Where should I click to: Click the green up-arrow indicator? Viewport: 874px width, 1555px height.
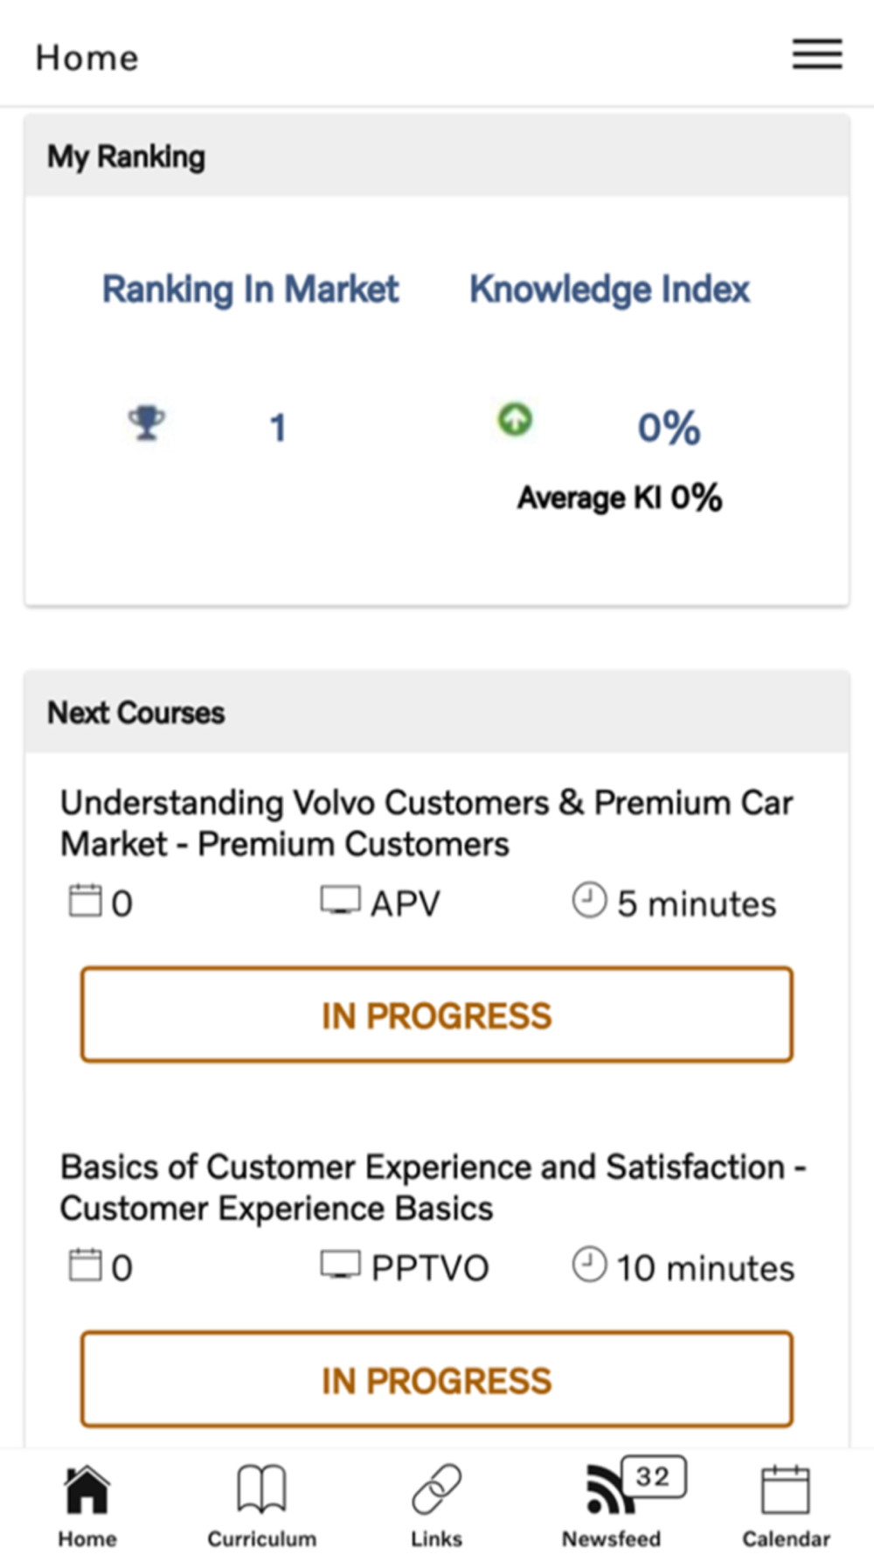pyautogui.click(x=515, y=420)
